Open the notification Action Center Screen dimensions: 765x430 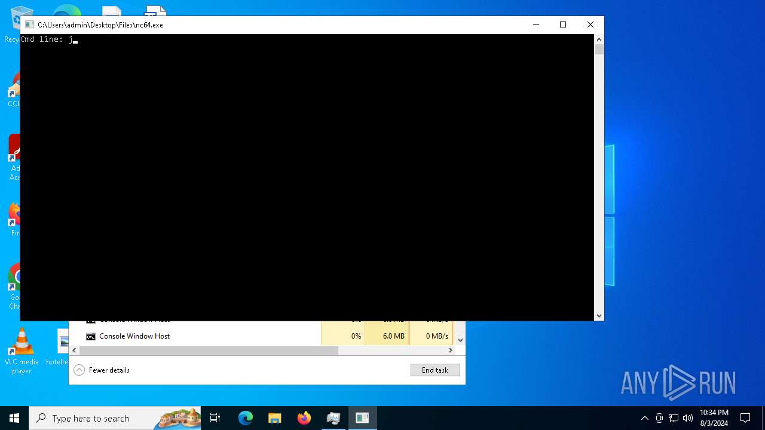[x=745, y=418]
